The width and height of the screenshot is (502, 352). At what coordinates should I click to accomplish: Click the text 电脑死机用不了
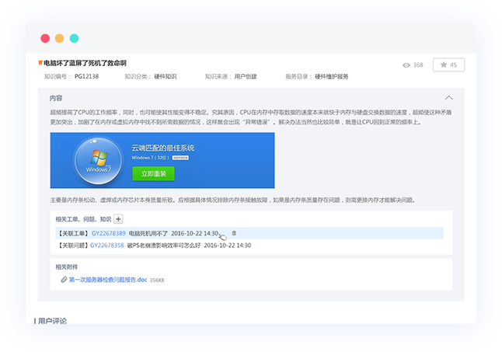(148, 233)
